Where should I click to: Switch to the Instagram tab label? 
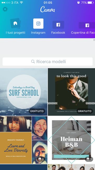[x=38, y=33]
